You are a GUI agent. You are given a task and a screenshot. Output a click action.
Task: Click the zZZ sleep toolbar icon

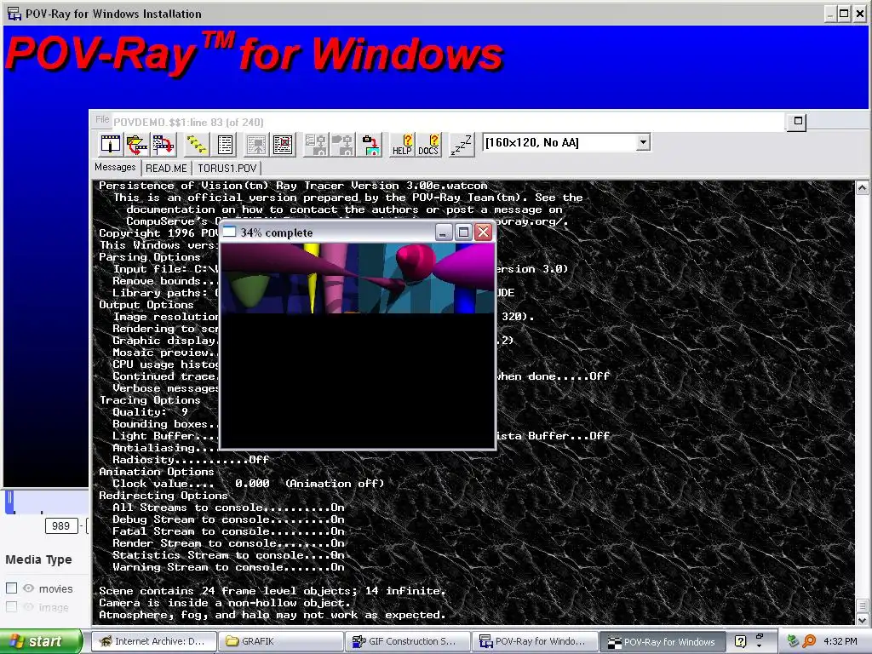[x=461, y=145]
